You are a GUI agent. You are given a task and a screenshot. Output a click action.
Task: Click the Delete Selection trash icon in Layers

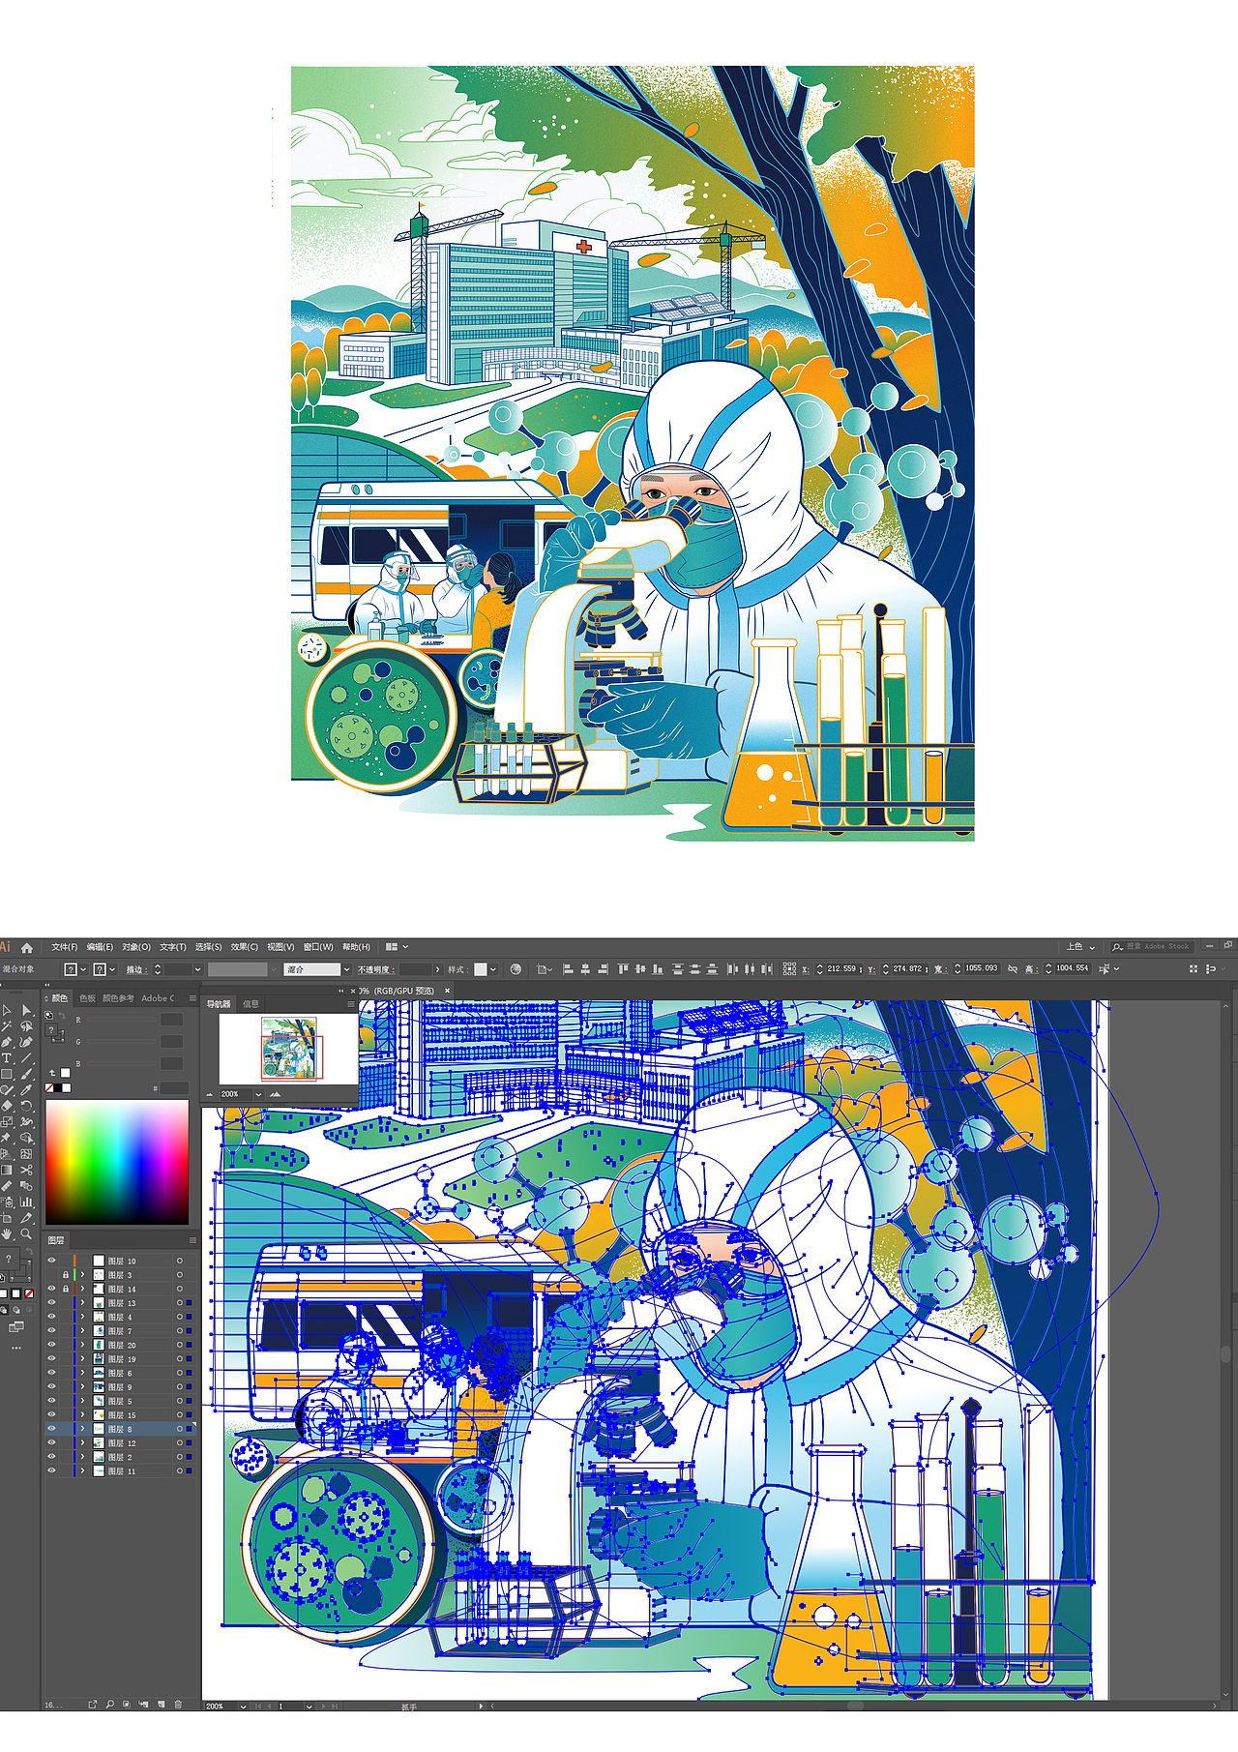pos(178,1705)
